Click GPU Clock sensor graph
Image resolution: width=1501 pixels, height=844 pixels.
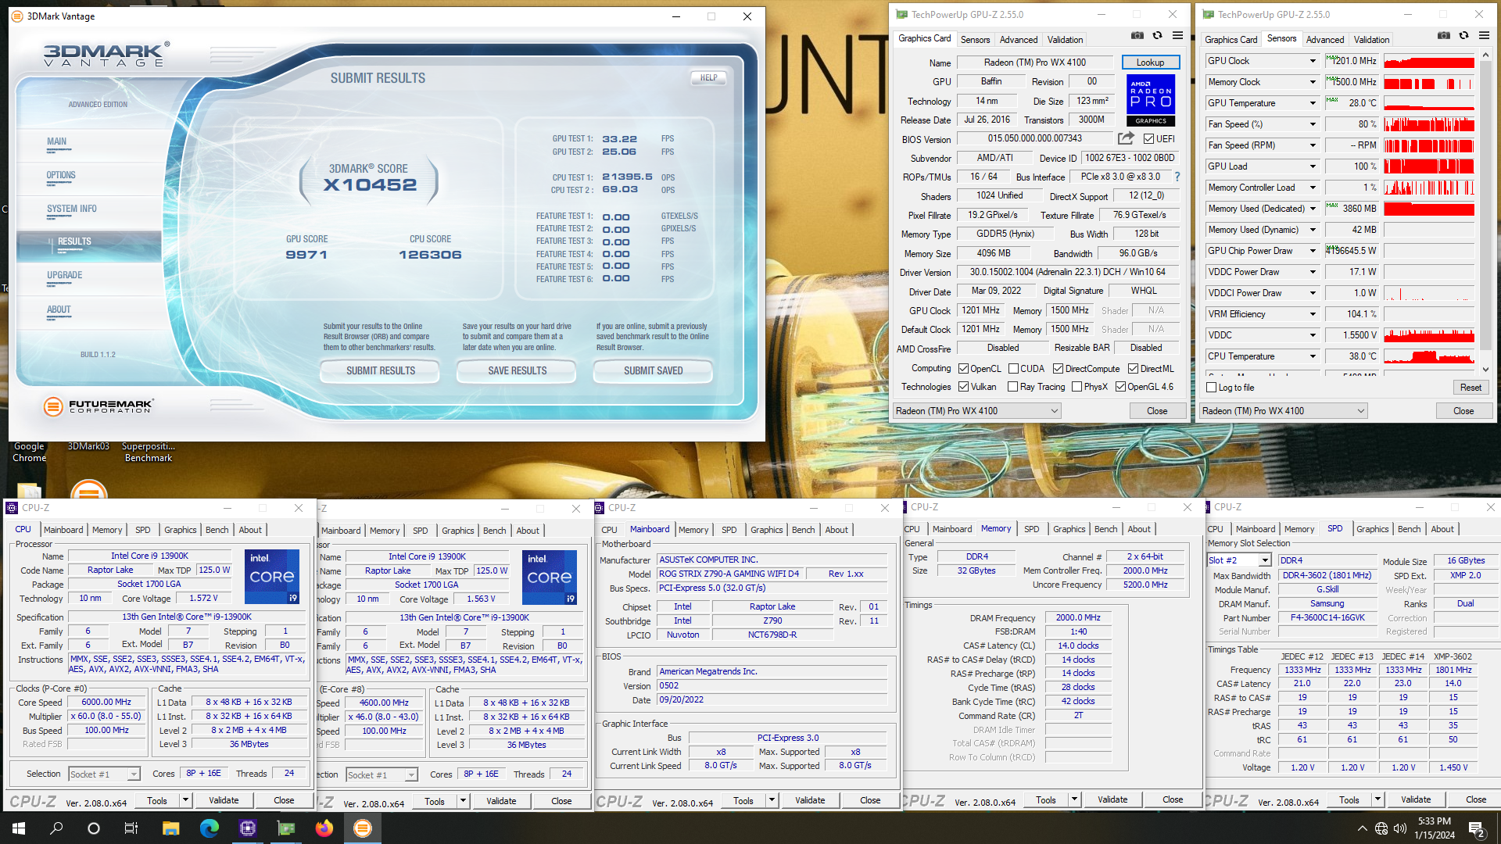(1428, 61)
